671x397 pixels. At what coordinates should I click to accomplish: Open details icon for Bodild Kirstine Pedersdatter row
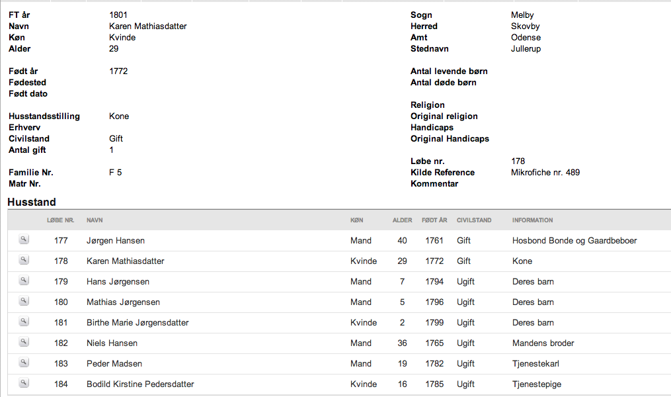pyautogui.click(x=24, y=383)
